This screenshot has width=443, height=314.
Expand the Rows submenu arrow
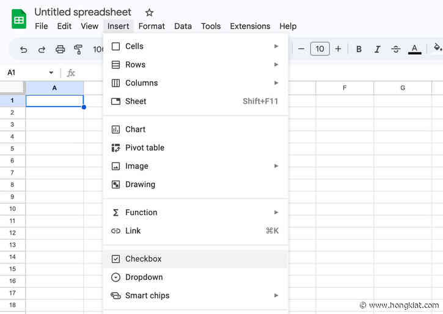(276, 65)
